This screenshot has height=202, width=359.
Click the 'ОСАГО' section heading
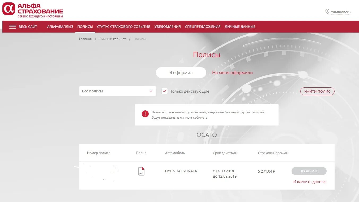click(x=207, y=135)
